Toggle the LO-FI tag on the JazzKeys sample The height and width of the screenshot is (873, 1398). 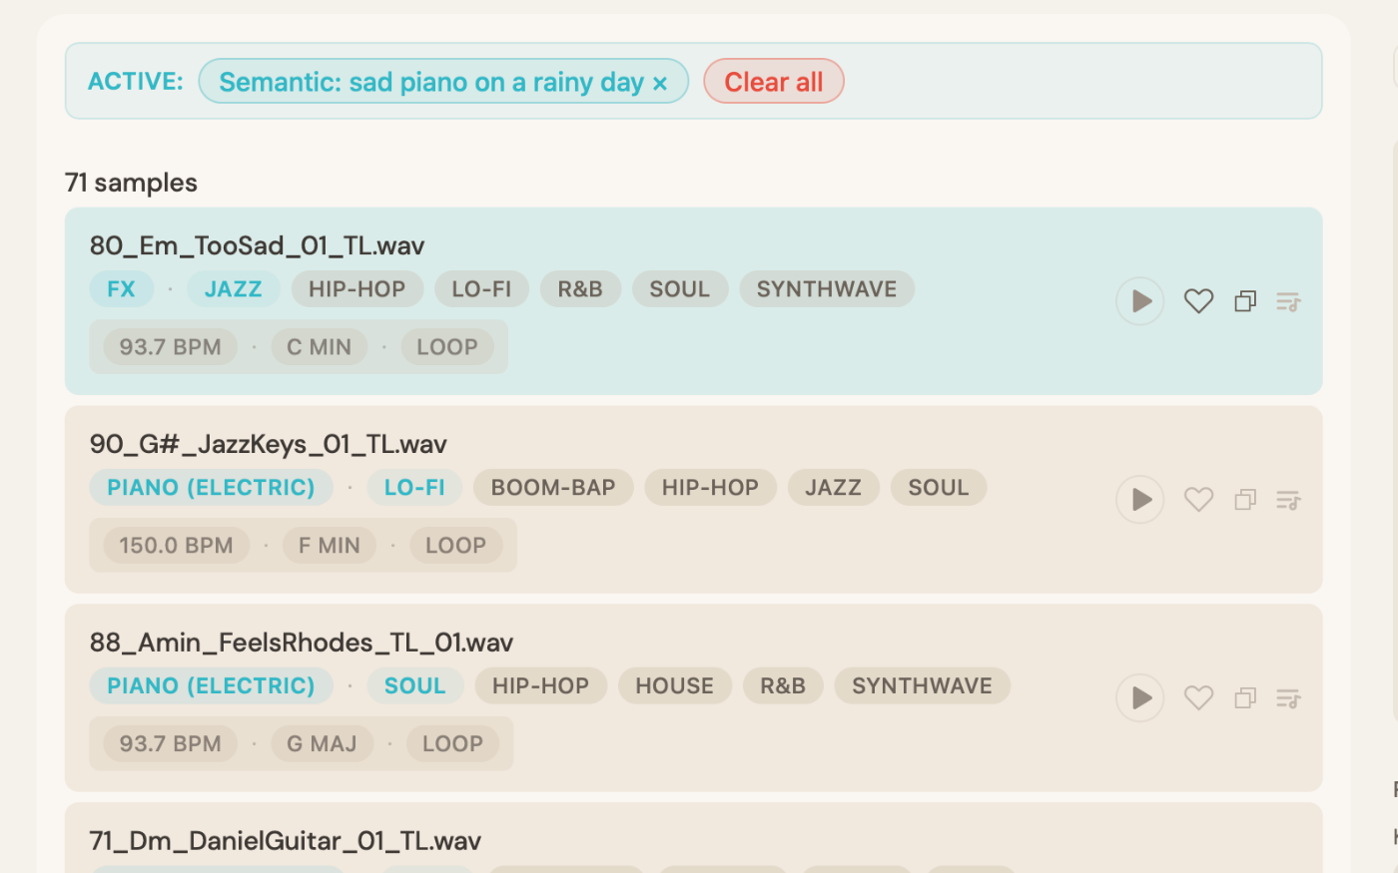click(414, 487)
